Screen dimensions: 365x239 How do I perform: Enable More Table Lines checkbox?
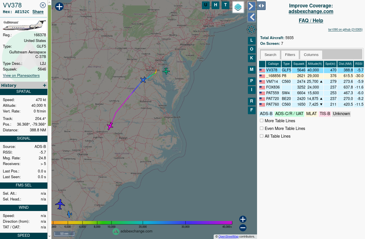262,120
